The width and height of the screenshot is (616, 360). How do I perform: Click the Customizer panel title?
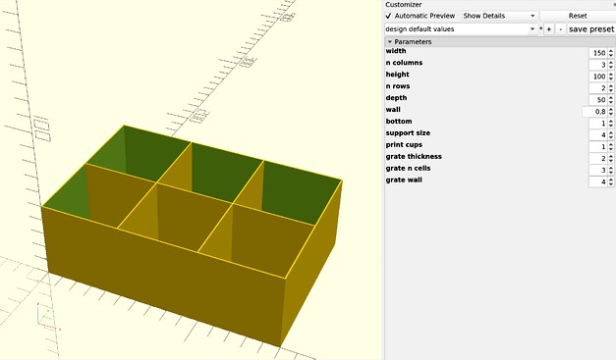(404, 5)
